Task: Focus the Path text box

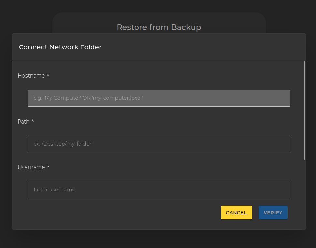Action: coord(159,144)
